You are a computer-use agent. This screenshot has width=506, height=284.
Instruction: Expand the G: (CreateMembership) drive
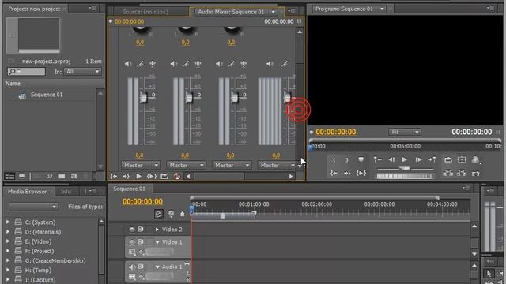pyautogui.click(x=8, y=260)
